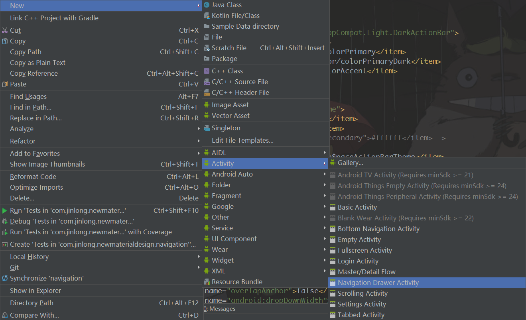
Task: Open the UI Component submenu
Action: coord(265,239)
